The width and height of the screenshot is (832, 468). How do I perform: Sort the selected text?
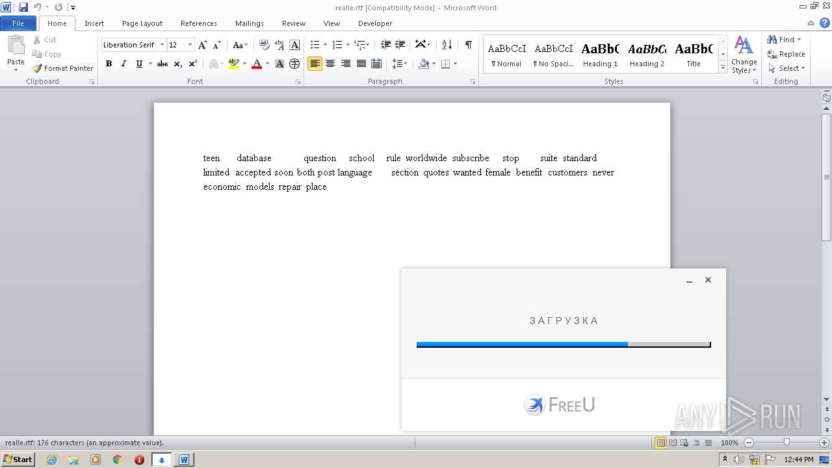[x=447, y=45]
